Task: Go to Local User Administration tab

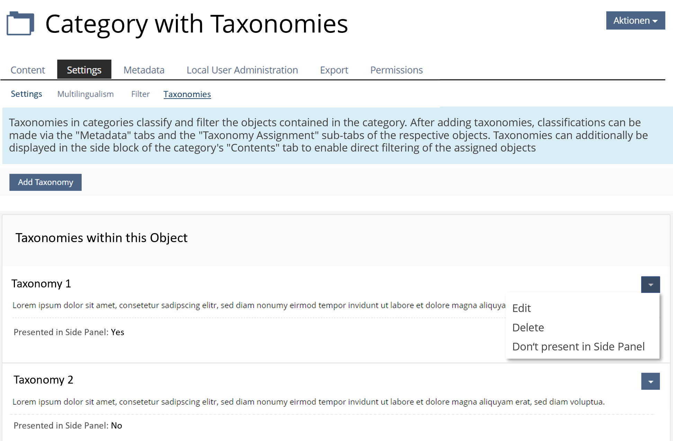Action: 242,70
